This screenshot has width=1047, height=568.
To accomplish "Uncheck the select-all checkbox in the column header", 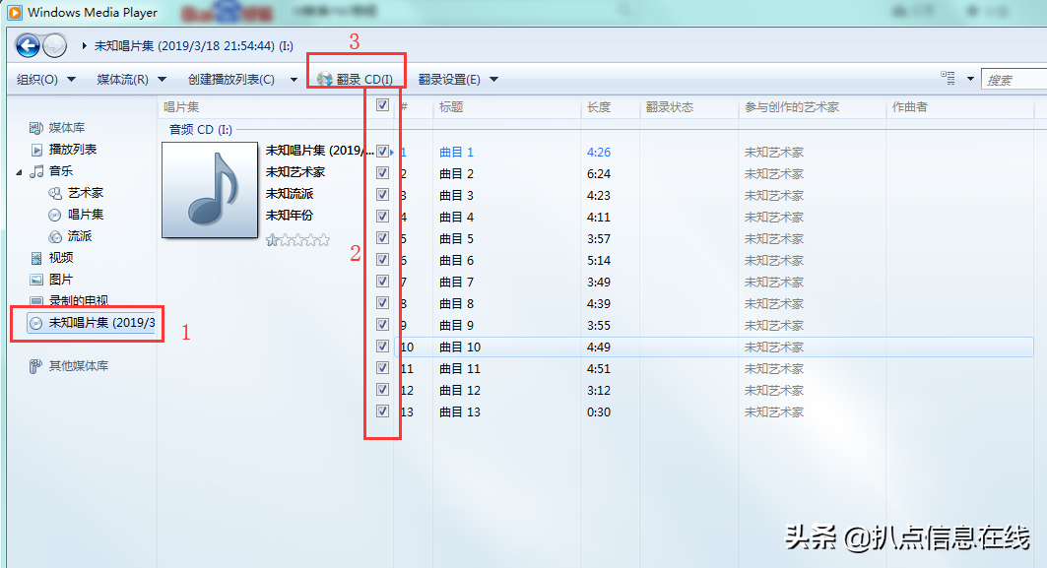I will pyautogui.click(x=381, y=105).
